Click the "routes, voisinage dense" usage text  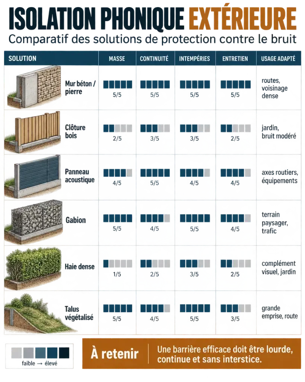274,88
